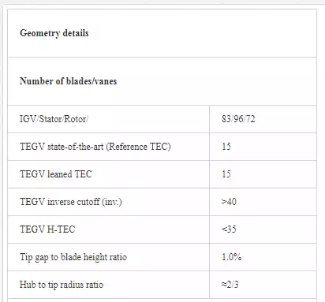Image resolution: width=325 pixels, height=302 pixels.
Task: Select the ≈2/3 value cell
Action: [x=230, y=285]
